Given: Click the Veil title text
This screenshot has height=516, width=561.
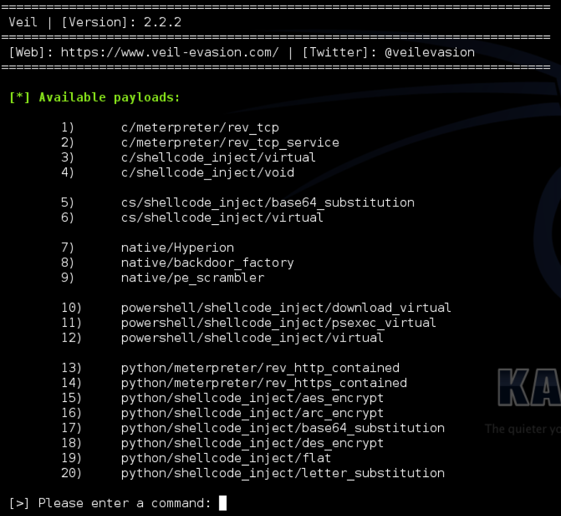Looking at the screenshot, I should pos(23,22).
